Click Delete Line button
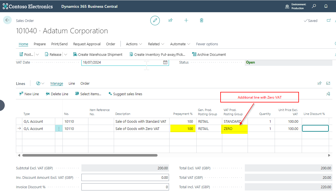 pyautogui.click(x=57, y=94)
